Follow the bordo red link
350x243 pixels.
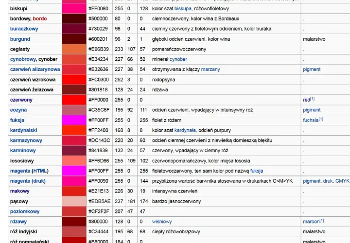click(40, 19)
